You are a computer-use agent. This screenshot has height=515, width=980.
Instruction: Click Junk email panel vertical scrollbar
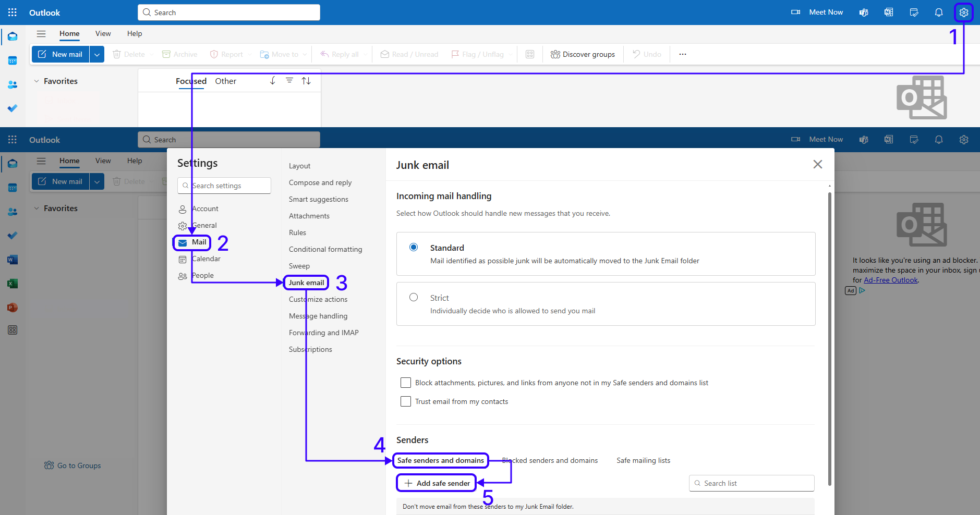830,339
